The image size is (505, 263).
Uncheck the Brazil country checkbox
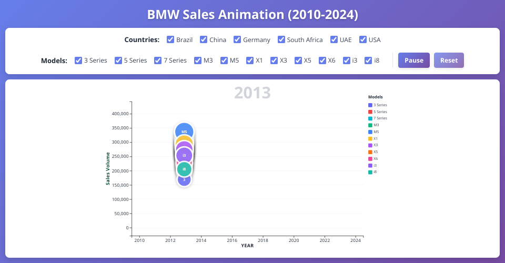click(x=170, y=39)
